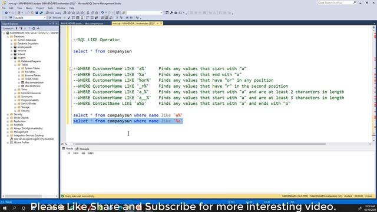Click the Save disk icon in toolbar
The width and height of the screenshot is (377, 212).
37,13
